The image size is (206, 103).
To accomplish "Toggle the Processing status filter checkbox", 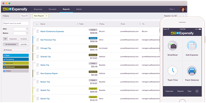I will tap(4, 59).
